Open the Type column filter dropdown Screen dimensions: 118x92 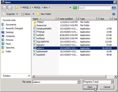tap(98, 19)
